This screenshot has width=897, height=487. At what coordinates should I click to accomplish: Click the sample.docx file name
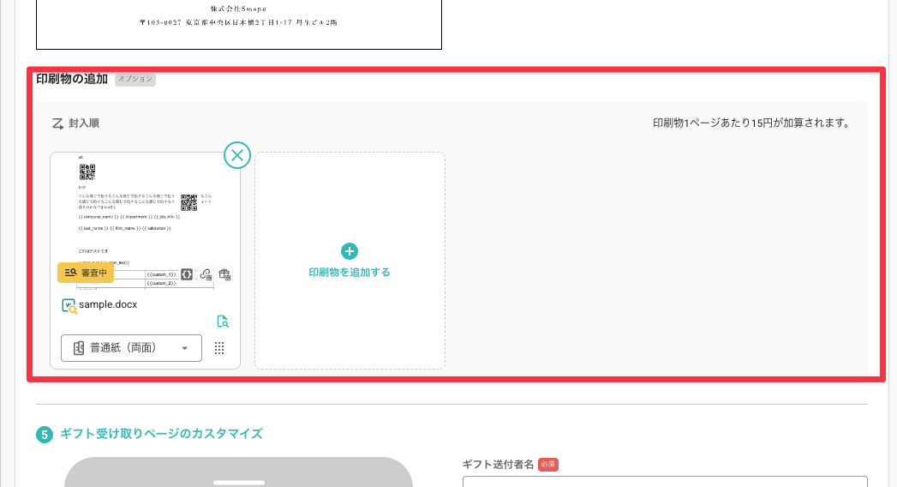click(x=108, y=304)
